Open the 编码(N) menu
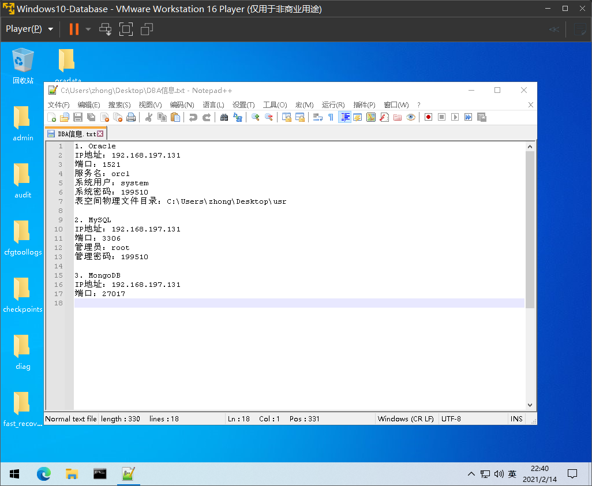 pos(182,105)
